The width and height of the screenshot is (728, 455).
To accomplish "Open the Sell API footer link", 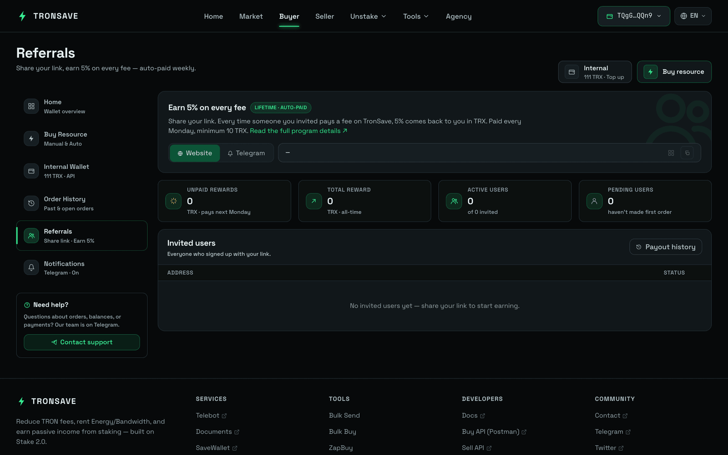I will (x=477, y=448).
